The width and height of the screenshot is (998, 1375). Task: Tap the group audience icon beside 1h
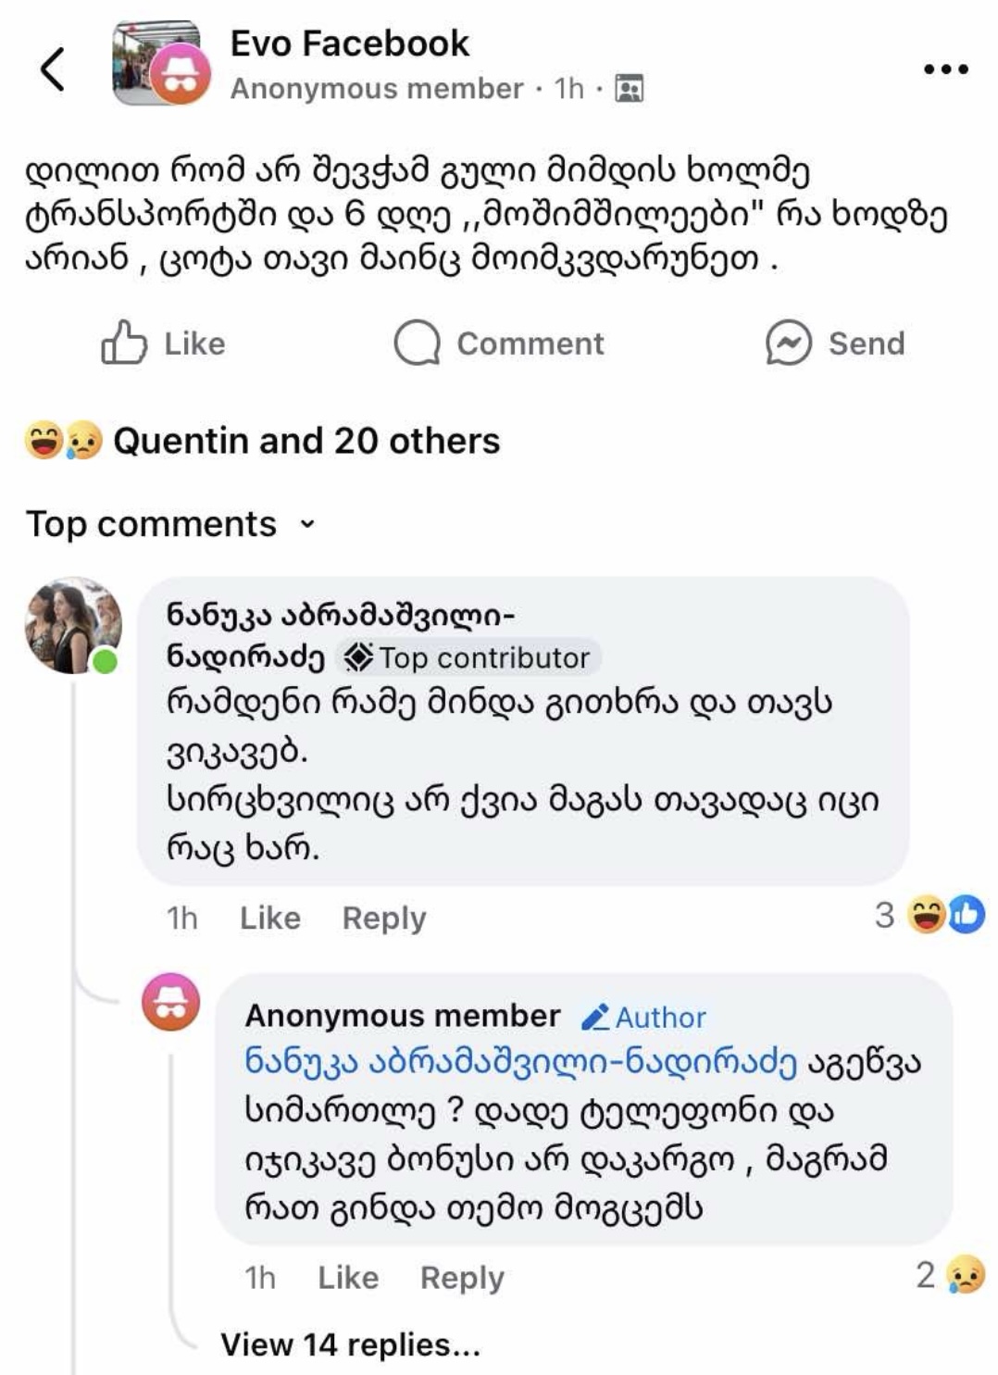pyautogui.click(x=629, y=88)
